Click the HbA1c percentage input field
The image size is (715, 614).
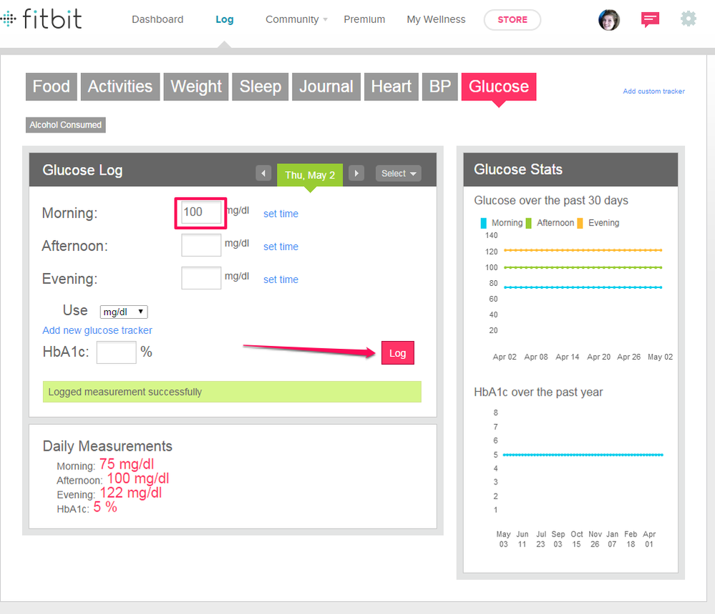coord(116,352)
